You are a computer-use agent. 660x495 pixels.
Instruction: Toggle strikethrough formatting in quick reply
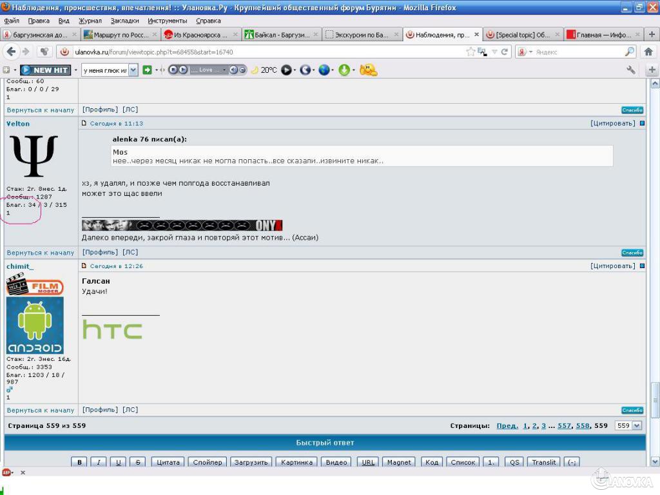coord(137,462)
